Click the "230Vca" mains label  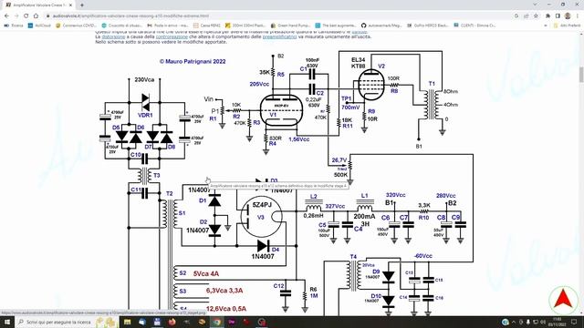pyautogui.click(x=144, y=80)
